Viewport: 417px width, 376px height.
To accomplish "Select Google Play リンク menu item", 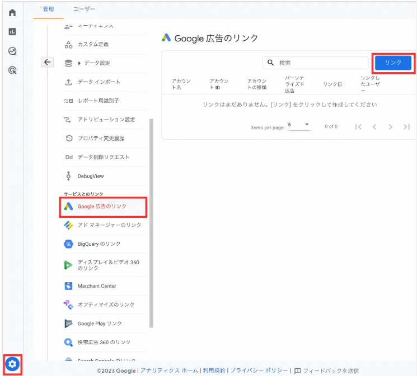I will [x=104, y=323].
